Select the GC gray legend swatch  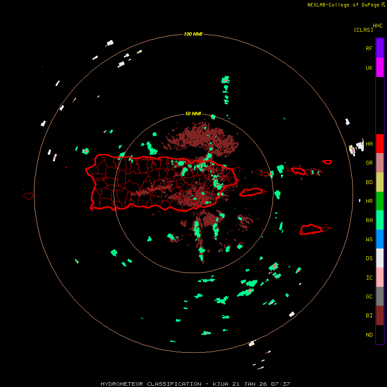[x=380, y=296]
